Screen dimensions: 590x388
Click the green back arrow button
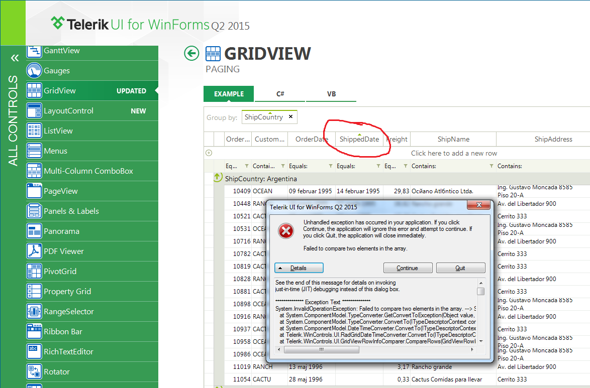click(x=191, y=53)
